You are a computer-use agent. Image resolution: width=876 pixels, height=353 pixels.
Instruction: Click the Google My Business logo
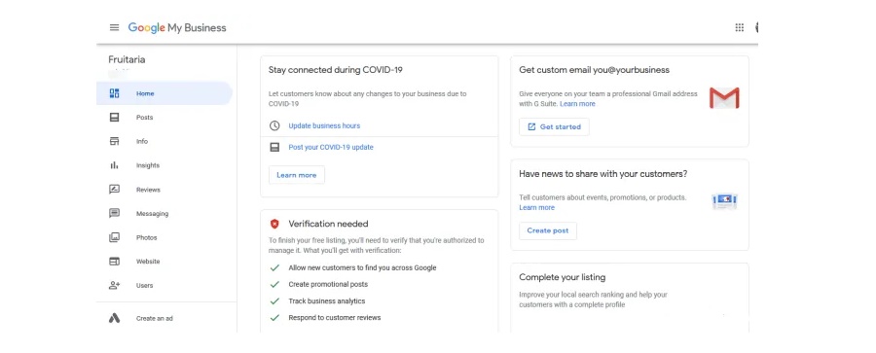pyautogui.click(x=177, y=27)
